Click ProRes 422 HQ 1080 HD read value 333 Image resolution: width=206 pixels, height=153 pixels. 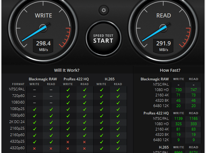click(x=194, y=124)
